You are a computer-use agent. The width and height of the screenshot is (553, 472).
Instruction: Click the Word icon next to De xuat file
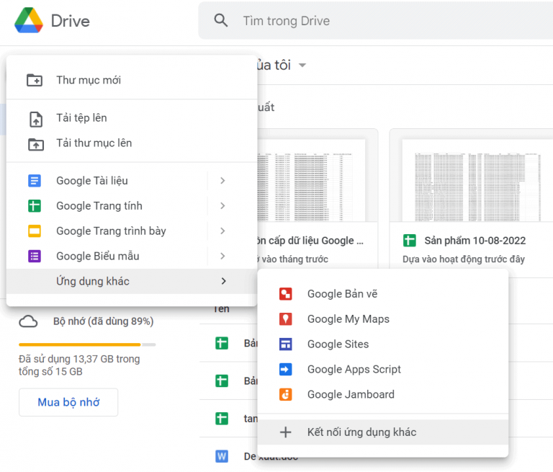tap(222, 456)
